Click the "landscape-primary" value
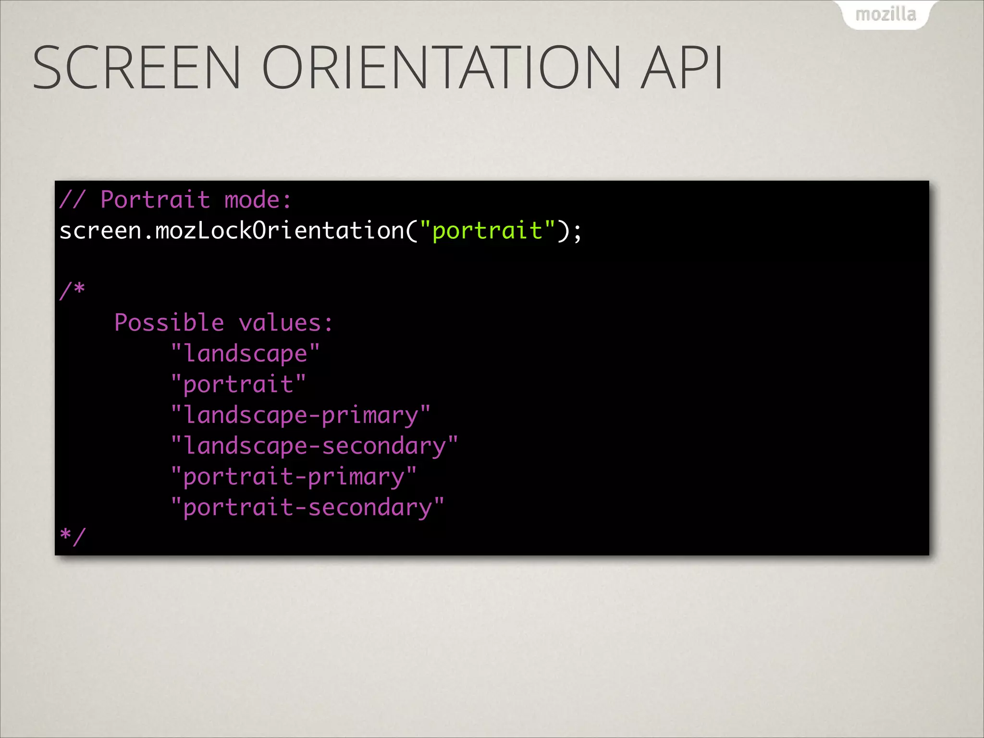This screenshot has width=984, height=738. point(300,416)
